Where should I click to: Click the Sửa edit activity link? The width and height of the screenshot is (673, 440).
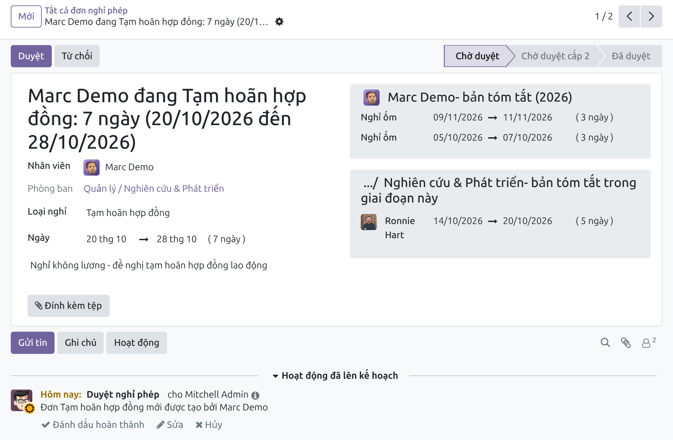click(170, 425)
